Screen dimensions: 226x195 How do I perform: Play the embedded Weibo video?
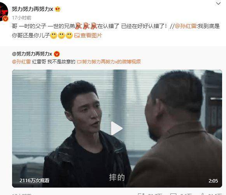pos(117,128)
